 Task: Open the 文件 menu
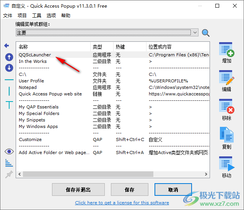(8, 15)
